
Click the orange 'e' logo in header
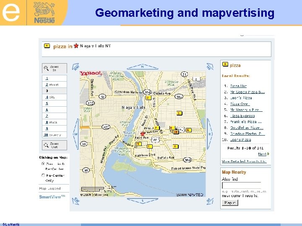pos(11,12)
